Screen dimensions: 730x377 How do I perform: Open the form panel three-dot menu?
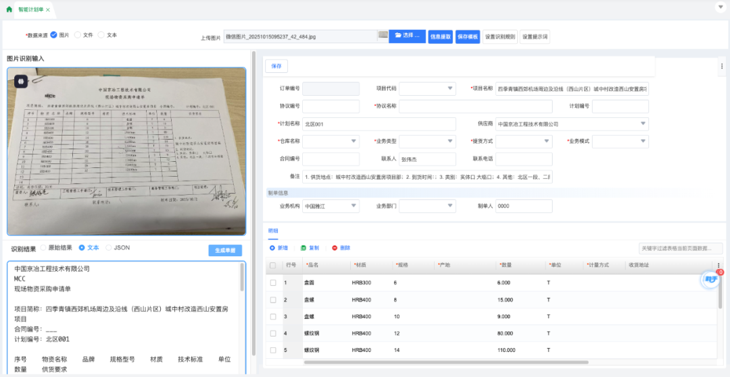[722, 66]
